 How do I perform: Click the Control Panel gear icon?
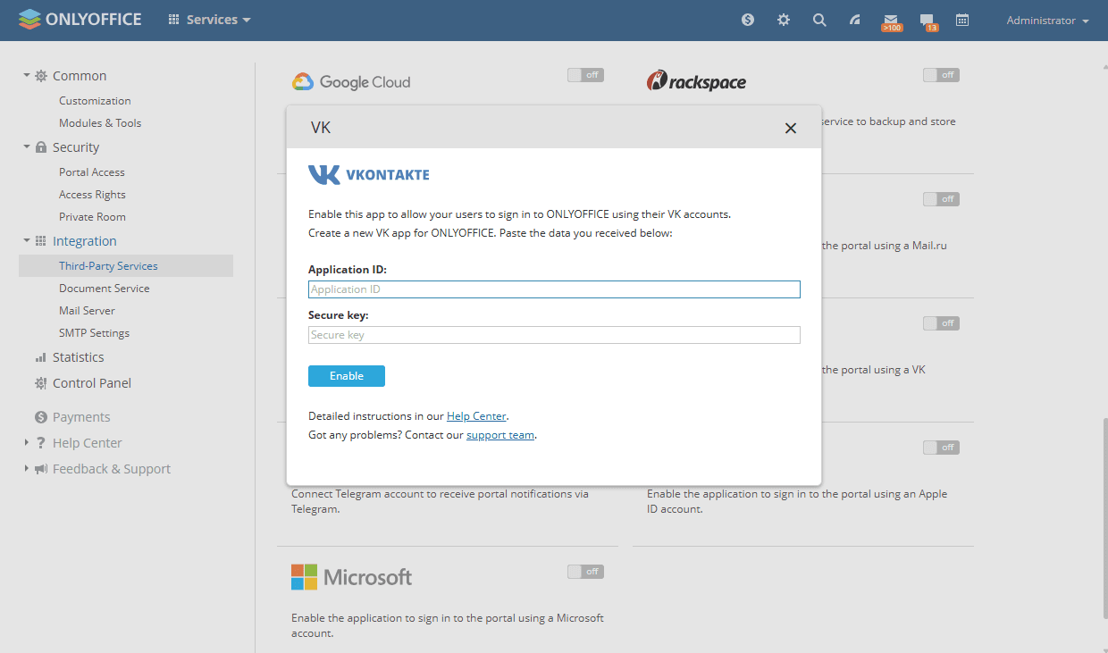[41, 383]
